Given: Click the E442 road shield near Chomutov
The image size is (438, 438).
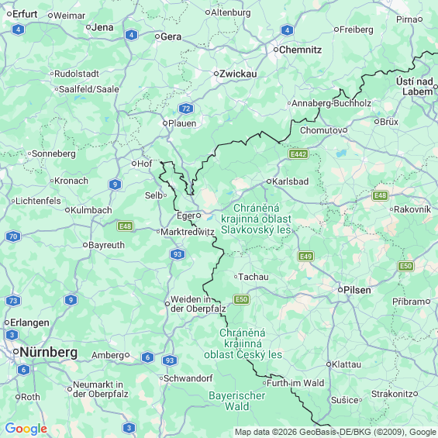Looking at the screenshot, I should point(298,154).
